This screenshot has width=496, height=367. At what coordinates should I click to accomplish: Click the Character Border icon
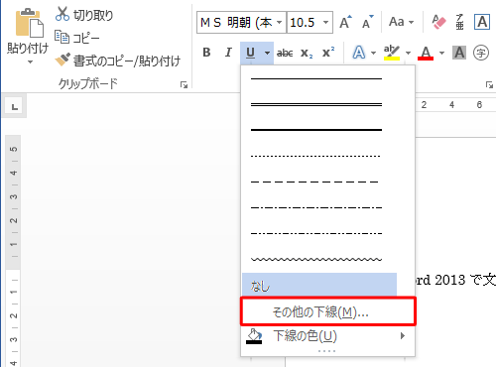tap(482, 22)
